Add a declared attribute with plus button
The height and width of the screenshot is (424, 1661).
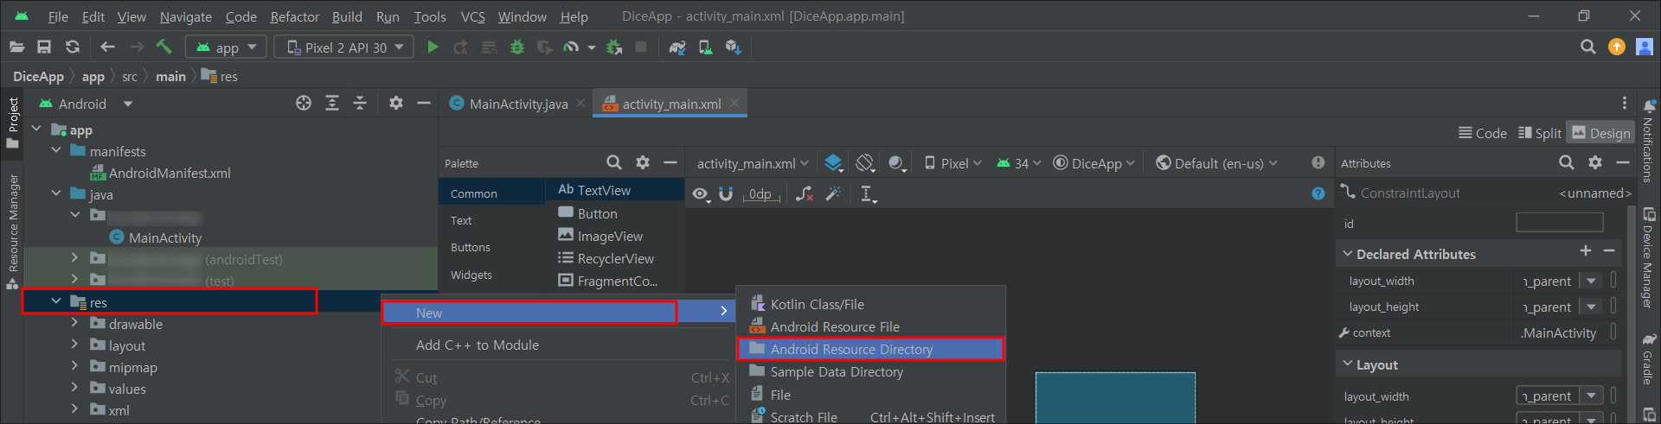[1585, 250]
